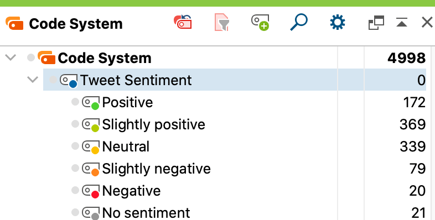The width and height of the screenshot is (435, 220).
Task: Toggle activation dot beside Slightly negative
Action: pyautogui.click(x=75, y=168)
